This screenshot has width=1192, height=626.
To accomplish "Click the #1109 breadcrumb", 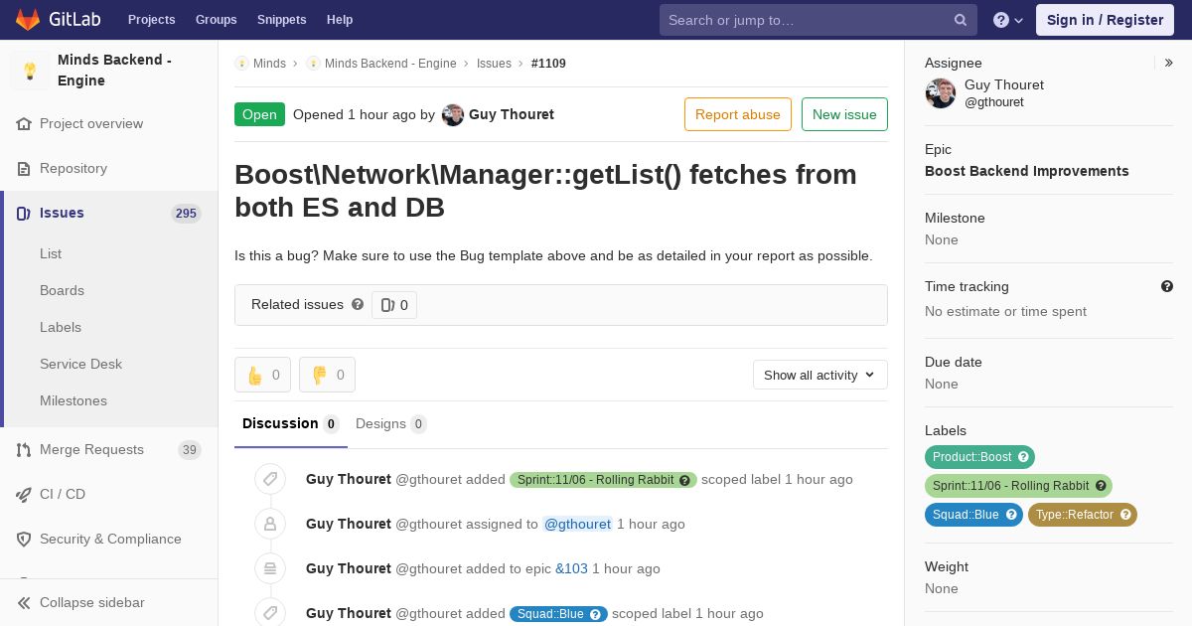I will click(548, 63).
